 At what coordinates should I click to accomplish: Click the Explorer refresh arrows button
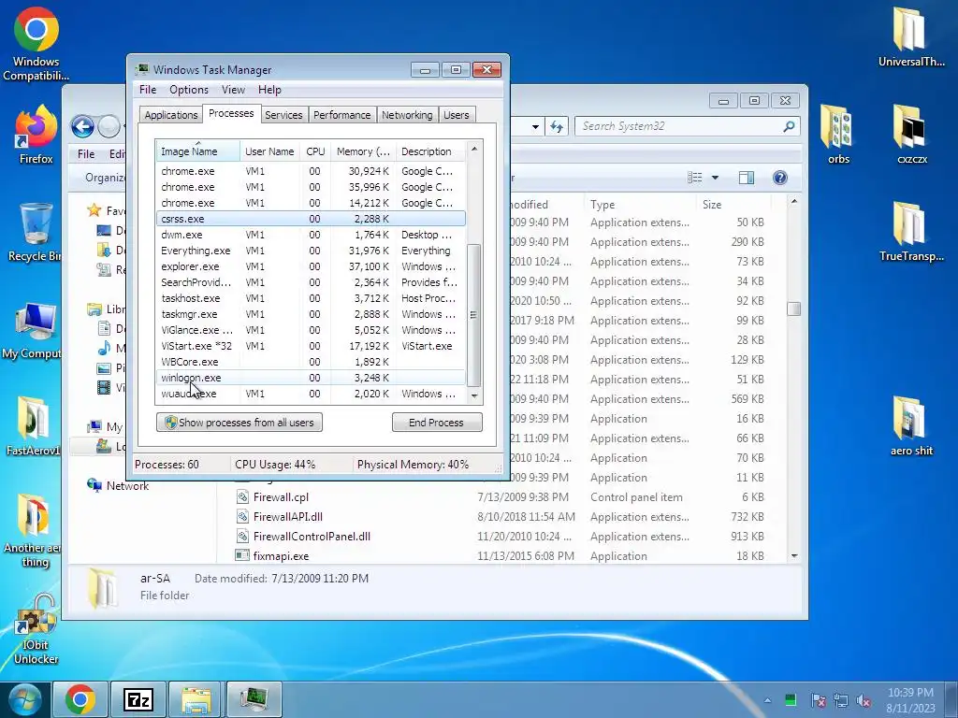(x=557, y=126)
